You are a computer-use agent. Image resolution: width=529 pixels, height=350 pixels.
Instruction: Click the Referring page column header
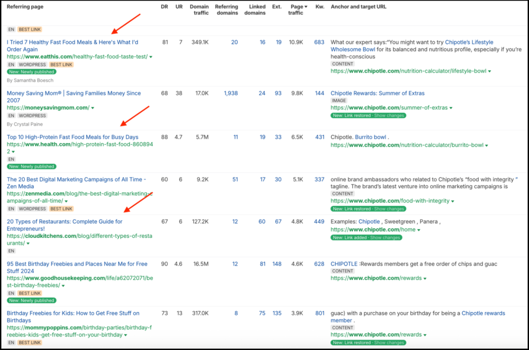(24, 7)
